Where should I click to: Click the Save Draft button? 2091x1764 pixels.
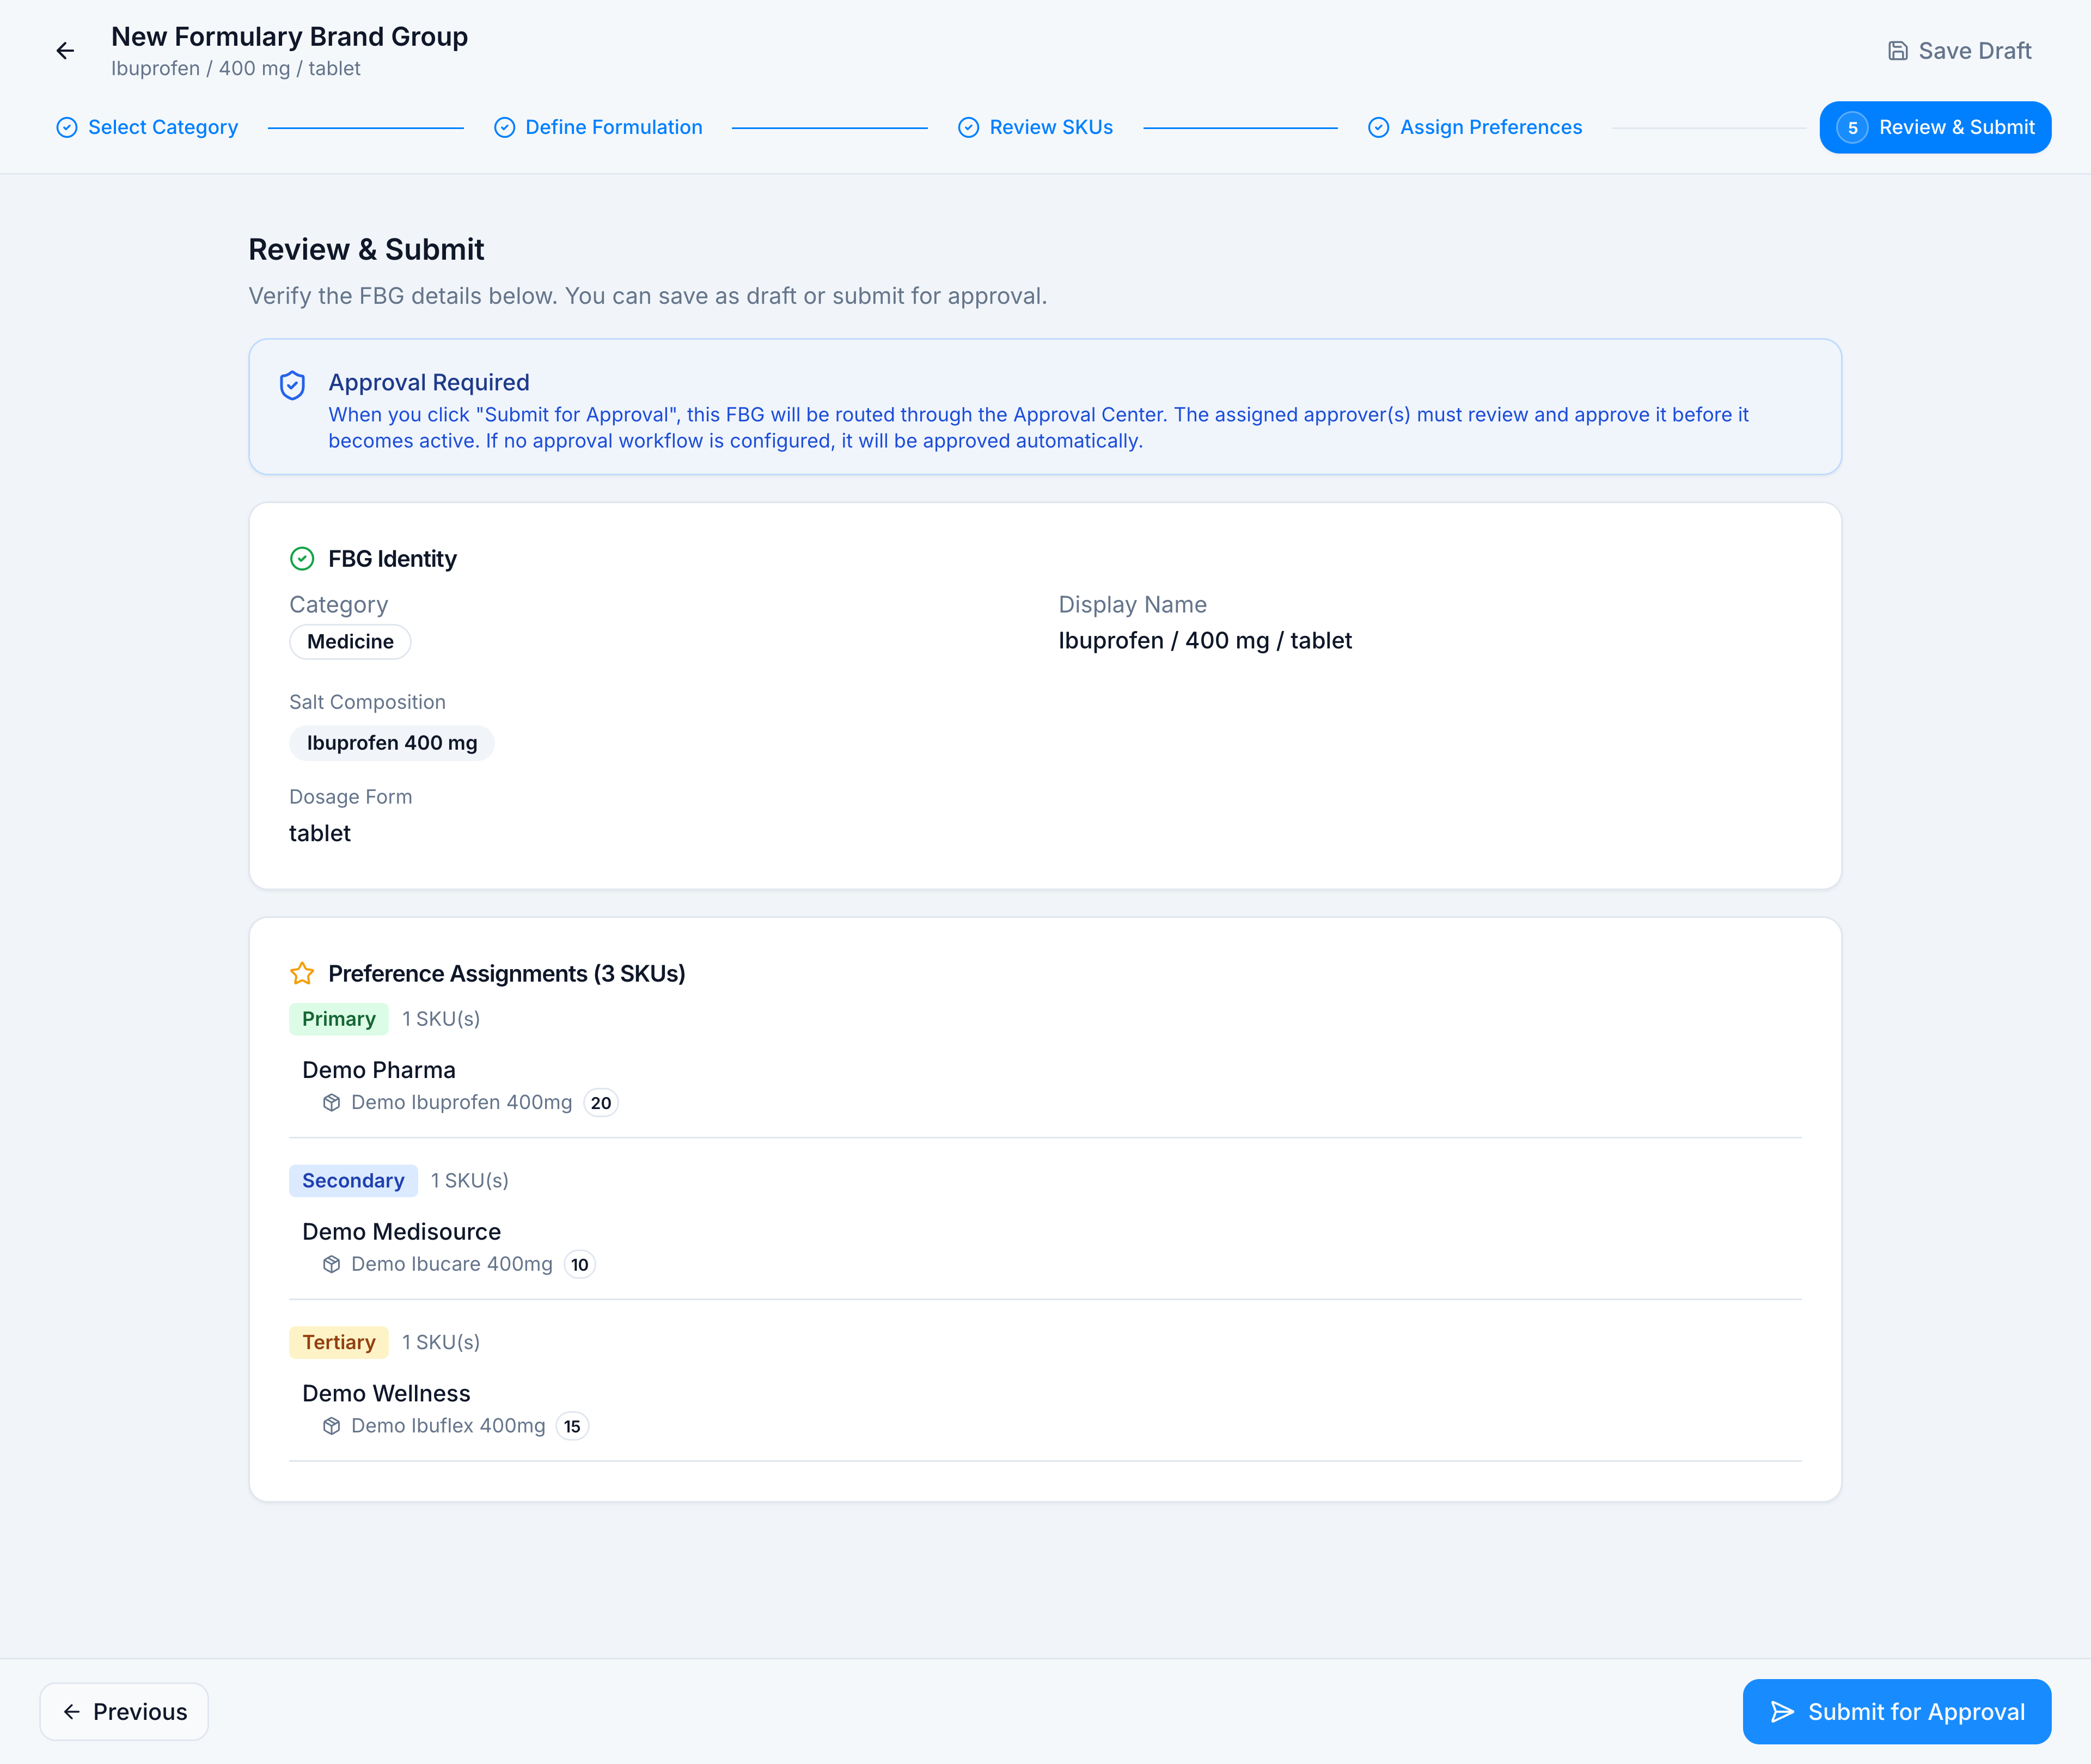[1959, 51]
